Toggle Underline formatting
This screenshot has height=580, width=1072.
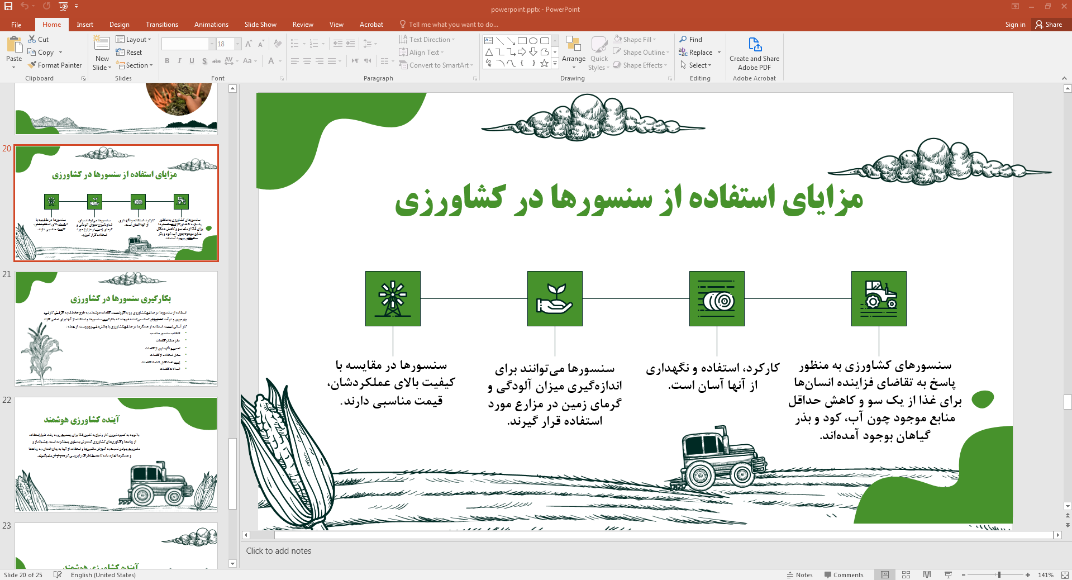[192, 61]
